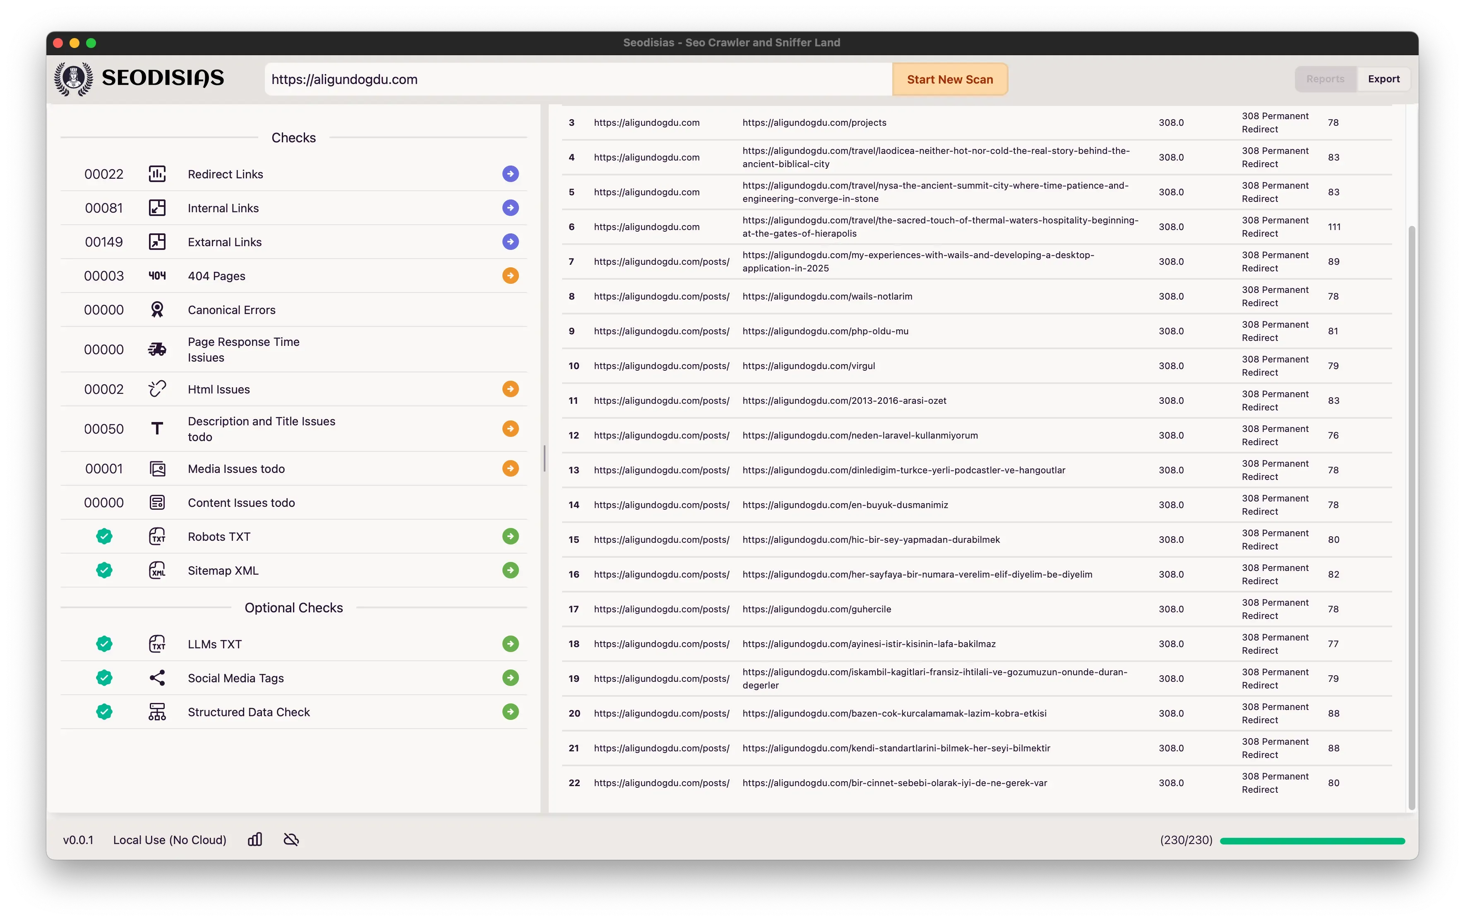
Task: Click the 404 Pages check icon
Action: pyautogui.click(x=158, y=275)
